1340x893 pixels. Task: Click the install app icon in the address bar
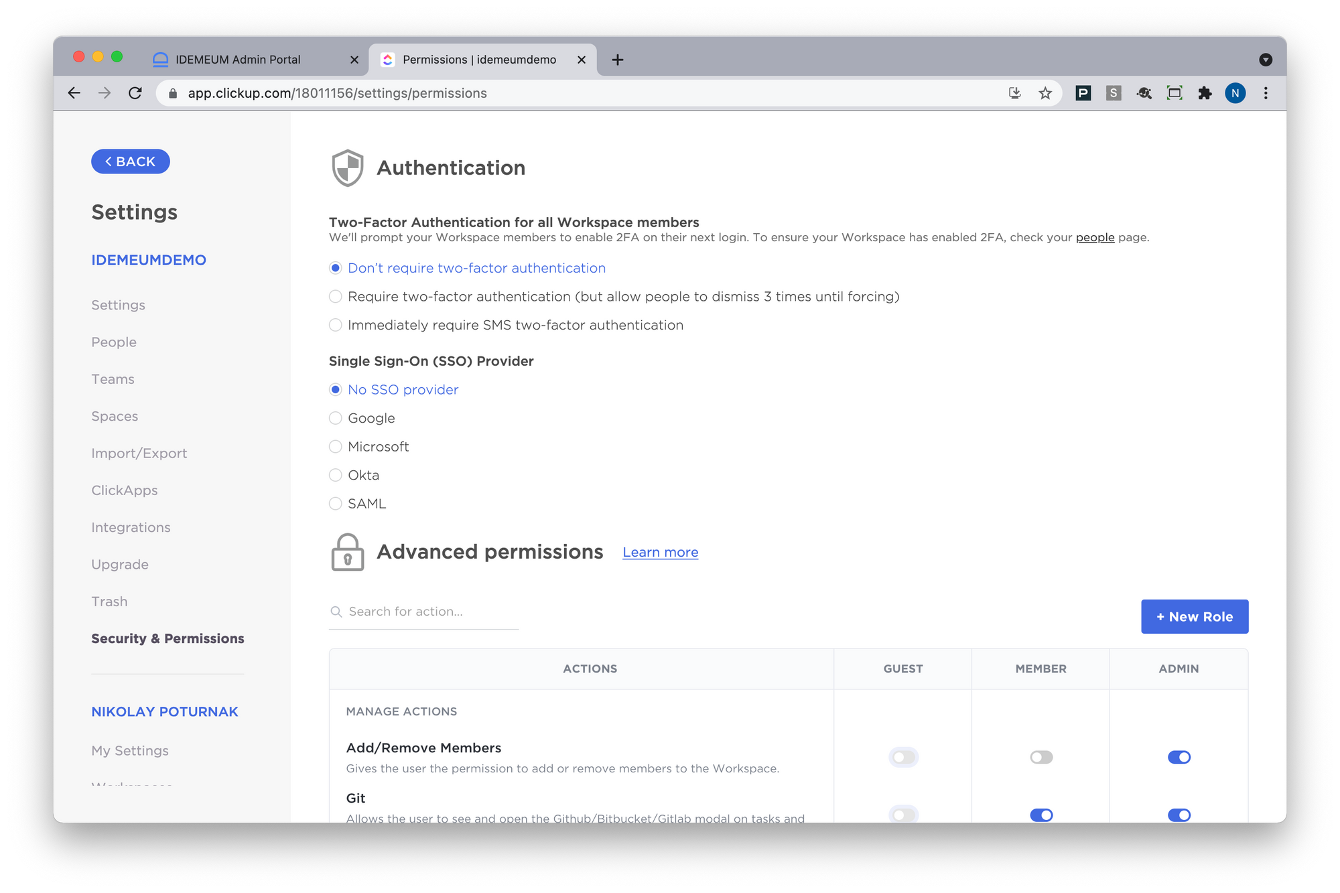(1015, 93)
